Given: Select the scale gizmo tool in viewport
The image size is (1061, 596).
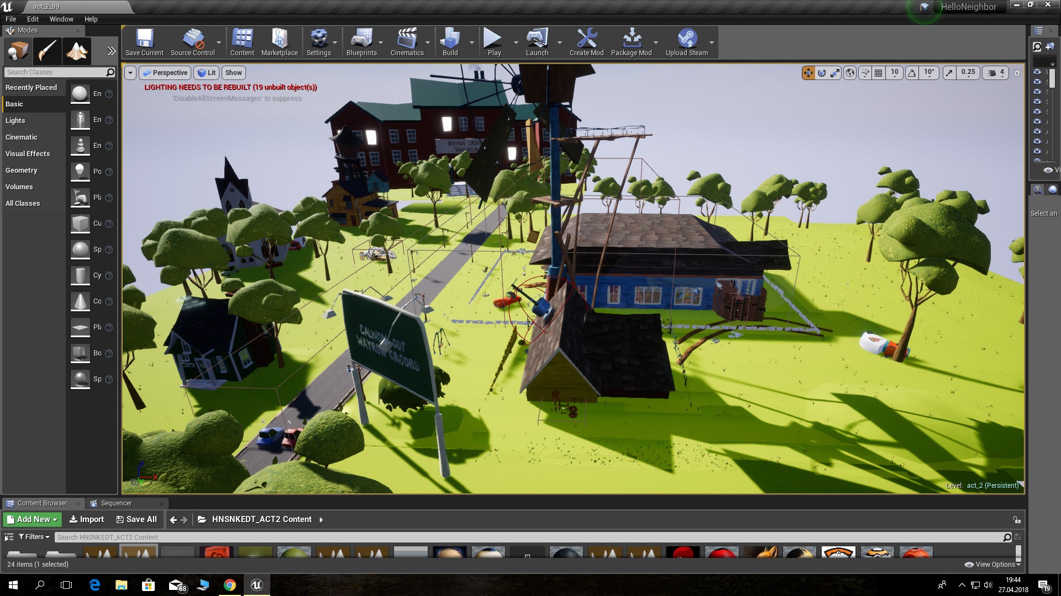Looking at the screenshot, I should (835, 73).
